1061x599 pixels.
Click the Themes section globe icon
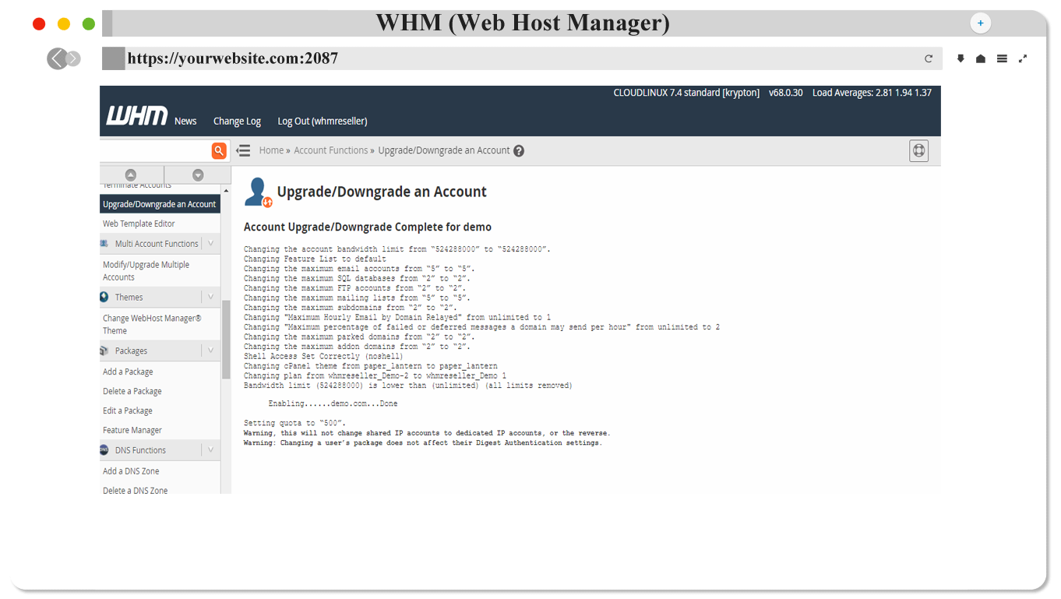tap(104, 297)
